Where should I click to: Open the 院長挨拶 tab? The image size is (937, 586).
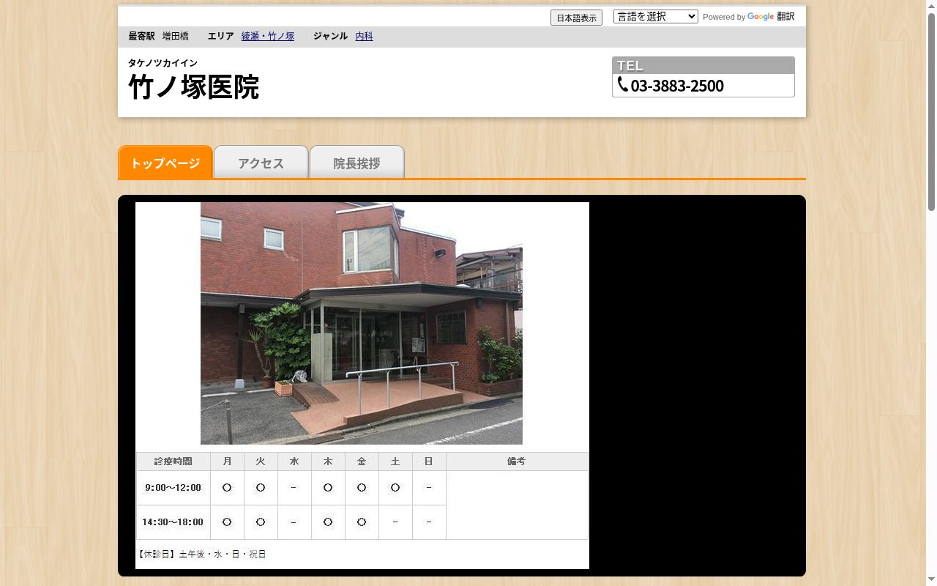click(x=356, y=162)
